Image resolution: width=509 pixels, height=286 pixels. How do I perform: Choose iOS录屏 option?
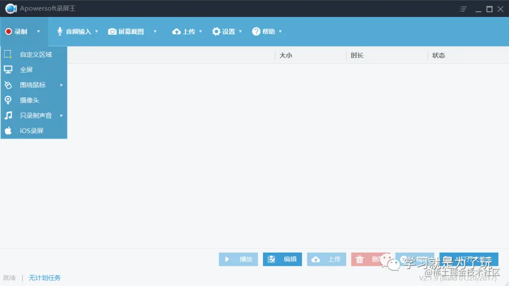34,130
